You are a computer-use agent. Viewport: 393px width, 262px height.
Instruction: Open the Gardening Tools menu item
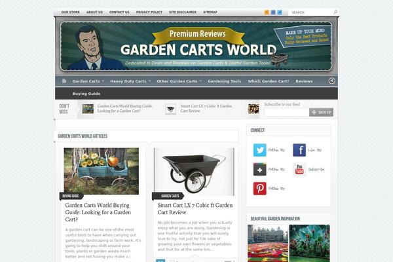(224, 81)
